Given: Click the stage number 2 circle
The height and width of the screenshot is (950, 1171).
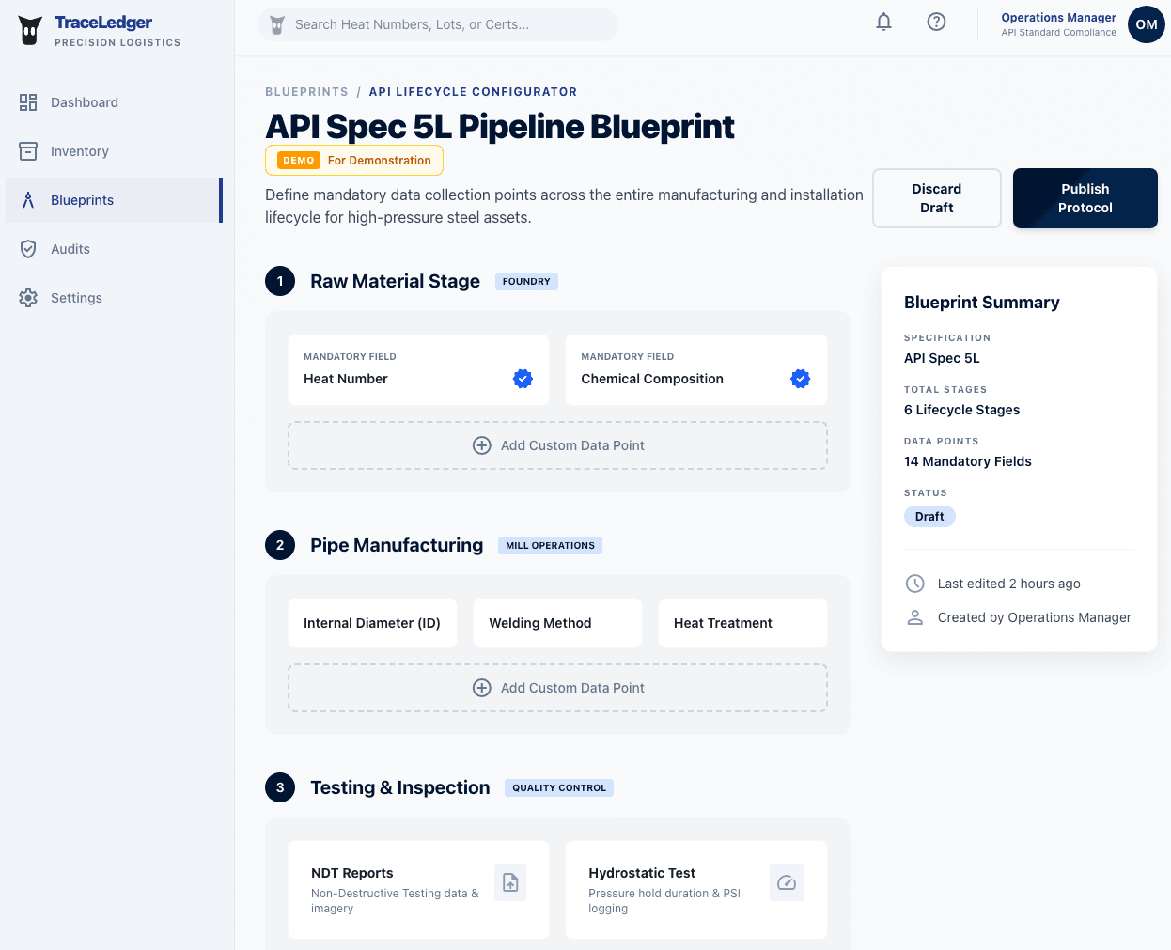Looking at the screenshot, I should pos(280,545).
